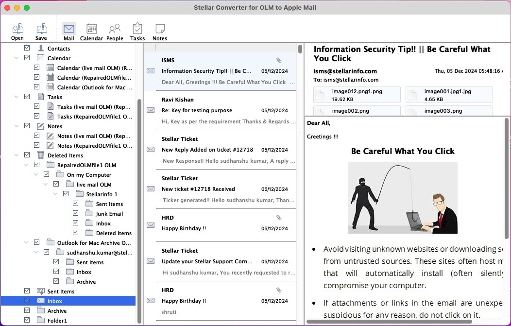Click the horizontal scrollbar in preview pane

389,321
